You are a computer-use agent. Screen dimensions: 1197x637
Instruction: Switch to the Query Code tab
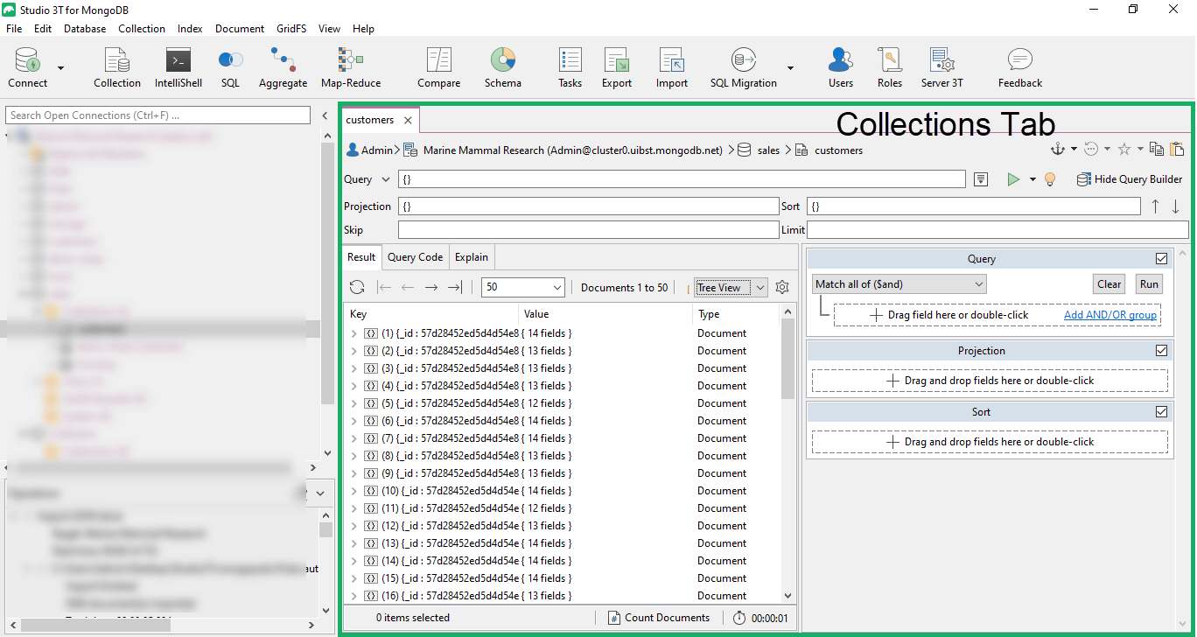coord(415,257)
